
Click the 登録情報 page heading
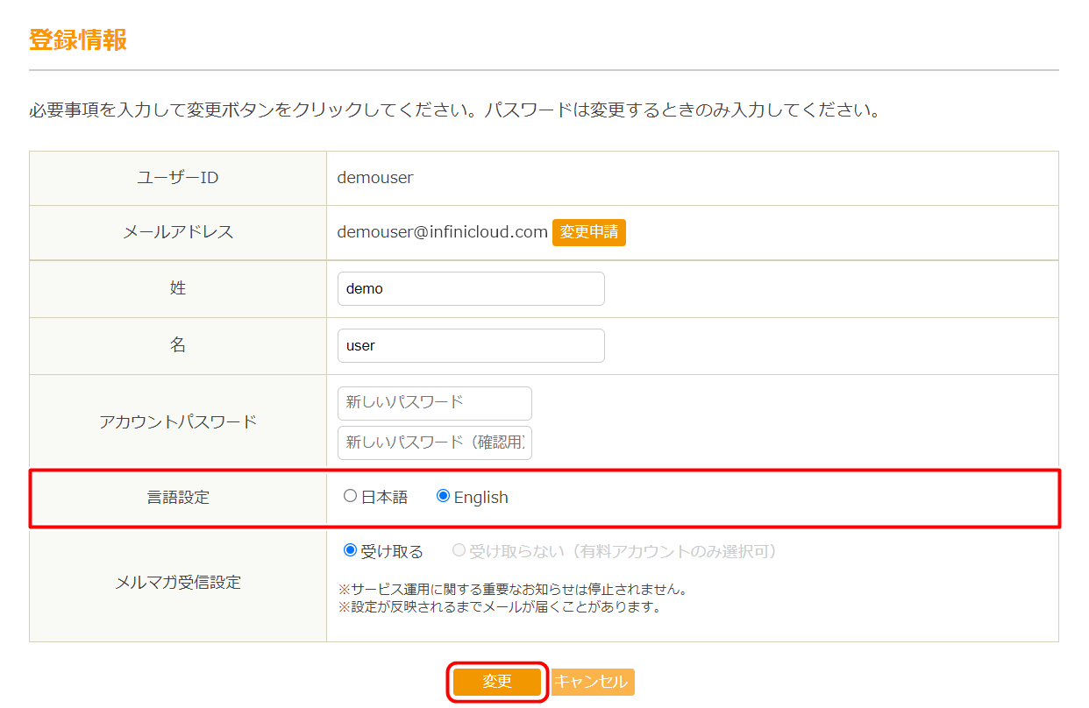(x=78, y=40)
